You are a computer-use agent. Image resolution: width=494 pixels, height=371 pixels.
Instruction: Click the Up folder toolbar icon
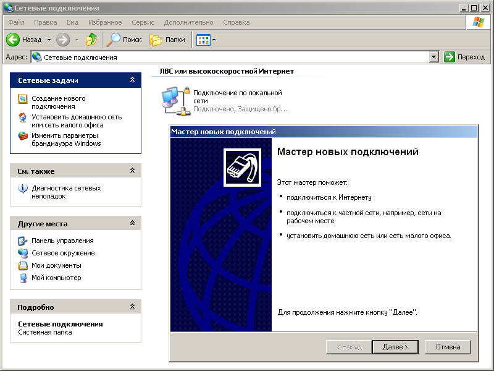click(91, 40)
